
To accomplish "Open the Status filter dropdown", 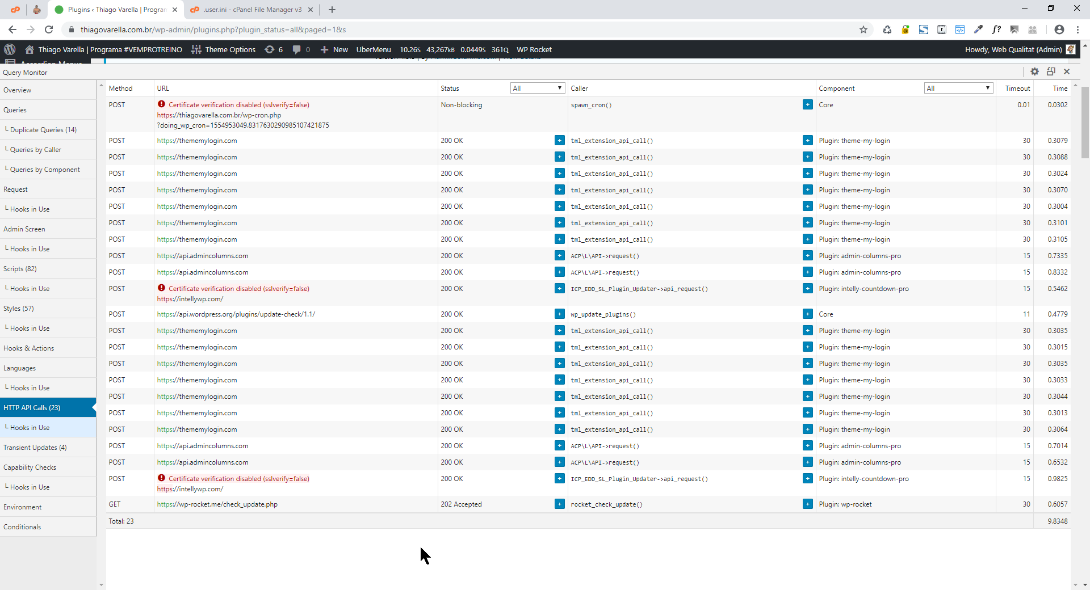I will click(537, 88).
